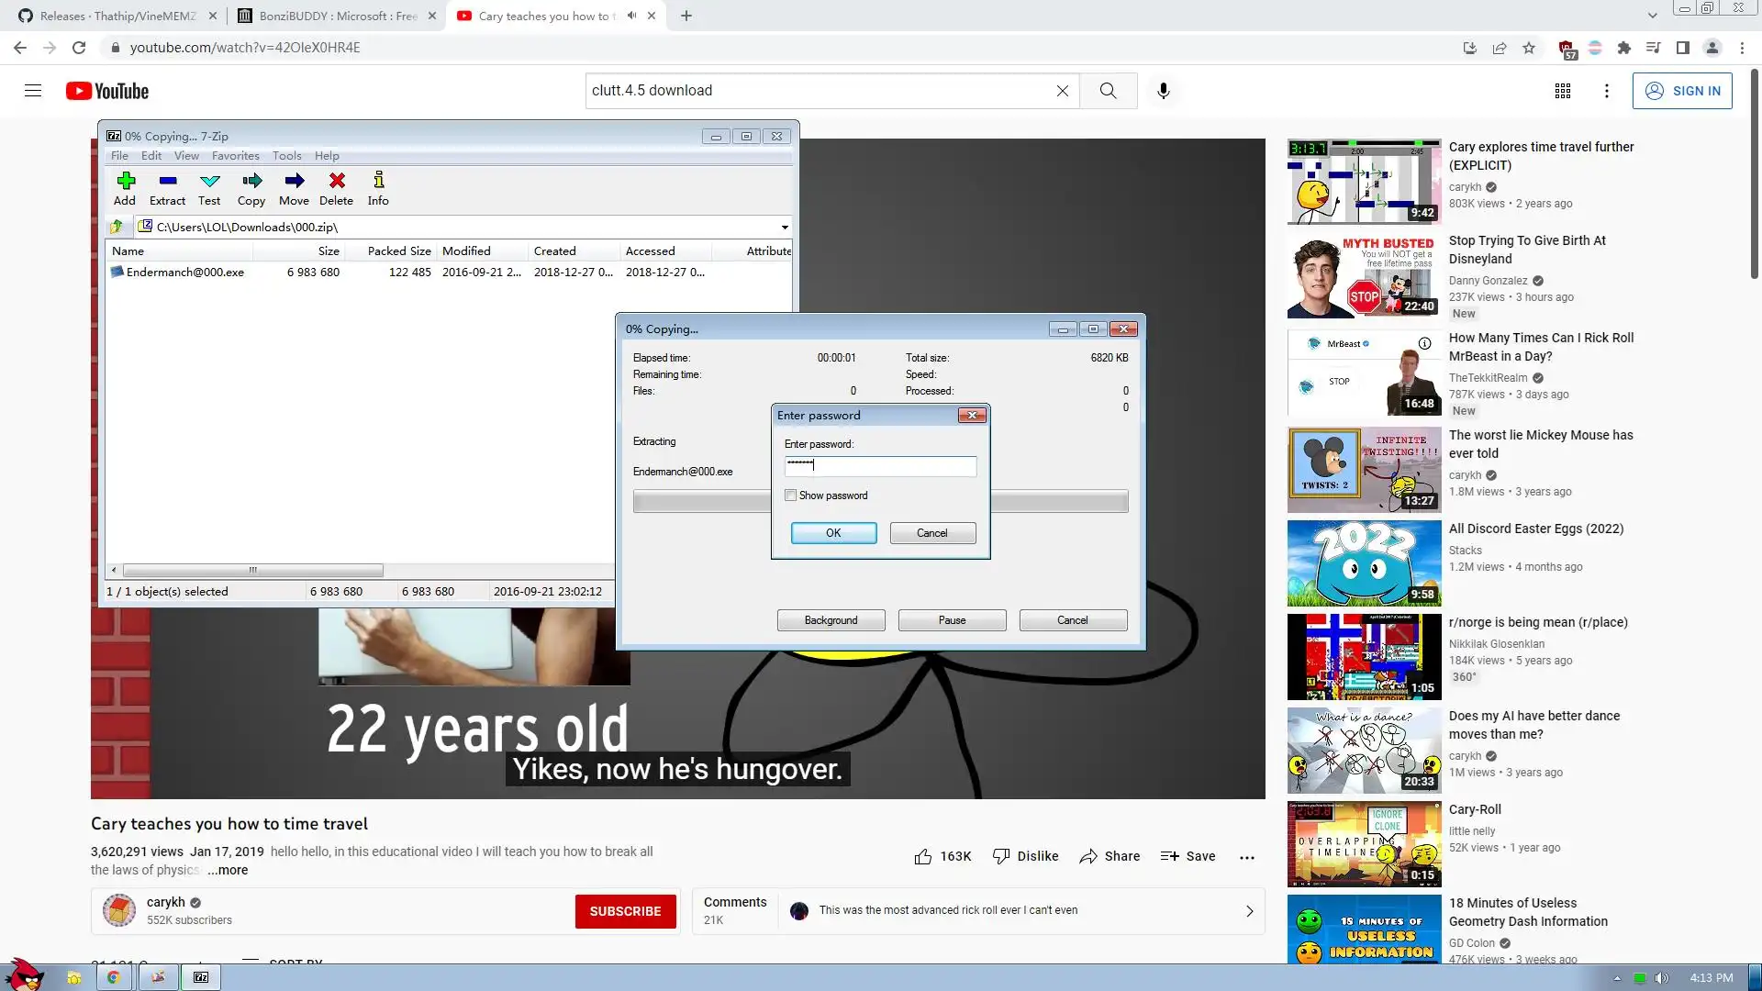The image size is (1762, 991).
Task: Expand the 7-Zip path dropdown
Action: 785,227
